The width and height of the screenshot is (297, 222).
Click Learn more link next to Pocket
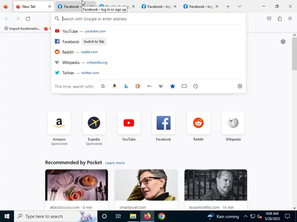pos(115,163)
